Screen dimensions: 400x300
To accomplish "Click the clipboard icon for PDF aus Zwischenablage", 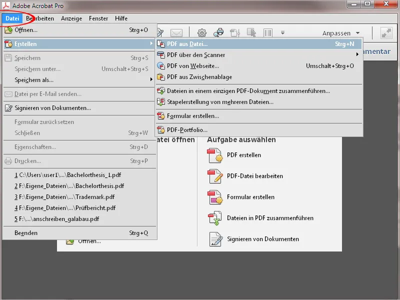I will 161,77.
